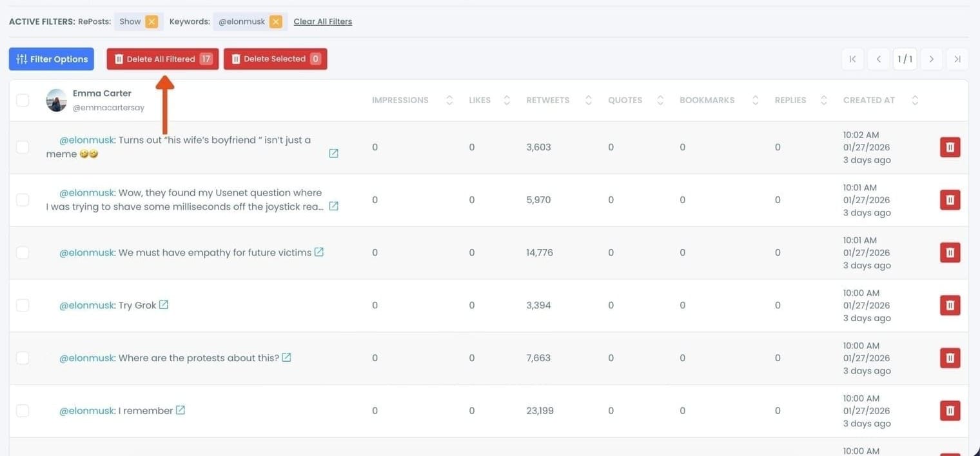Image resolution: width=980 pixels, height=456 pixels.
Task: Go to the next page arrow
Action: (931, 59)
